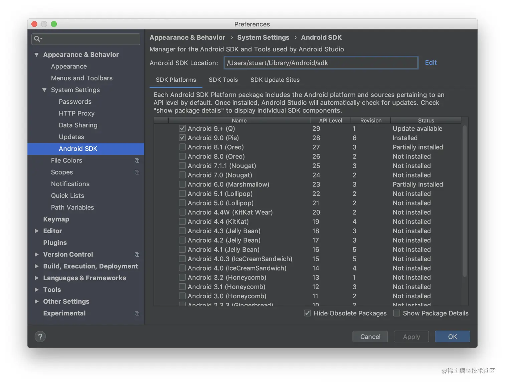Viewport: 505px width, 384px height.
Task: Expand Build, Execution, Deployment node
Action: [36, 266]
